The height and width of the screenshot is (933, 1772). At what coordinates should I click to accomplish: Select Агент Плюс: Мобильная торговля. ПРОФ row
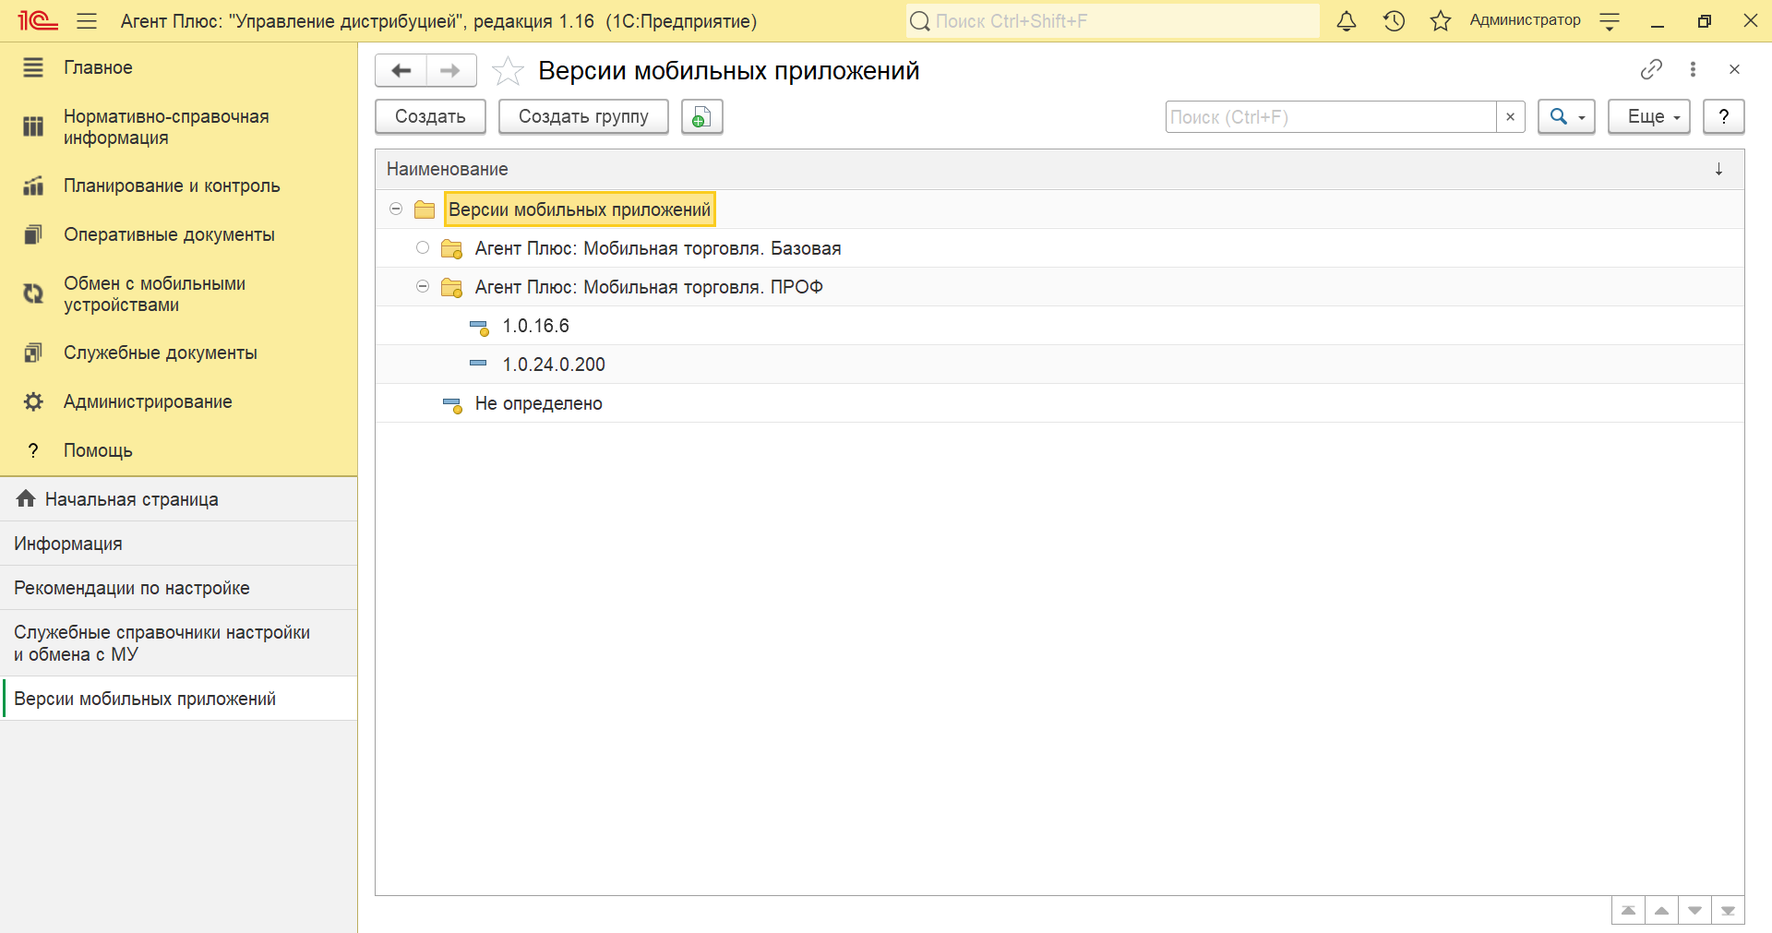click(1060, 287)
